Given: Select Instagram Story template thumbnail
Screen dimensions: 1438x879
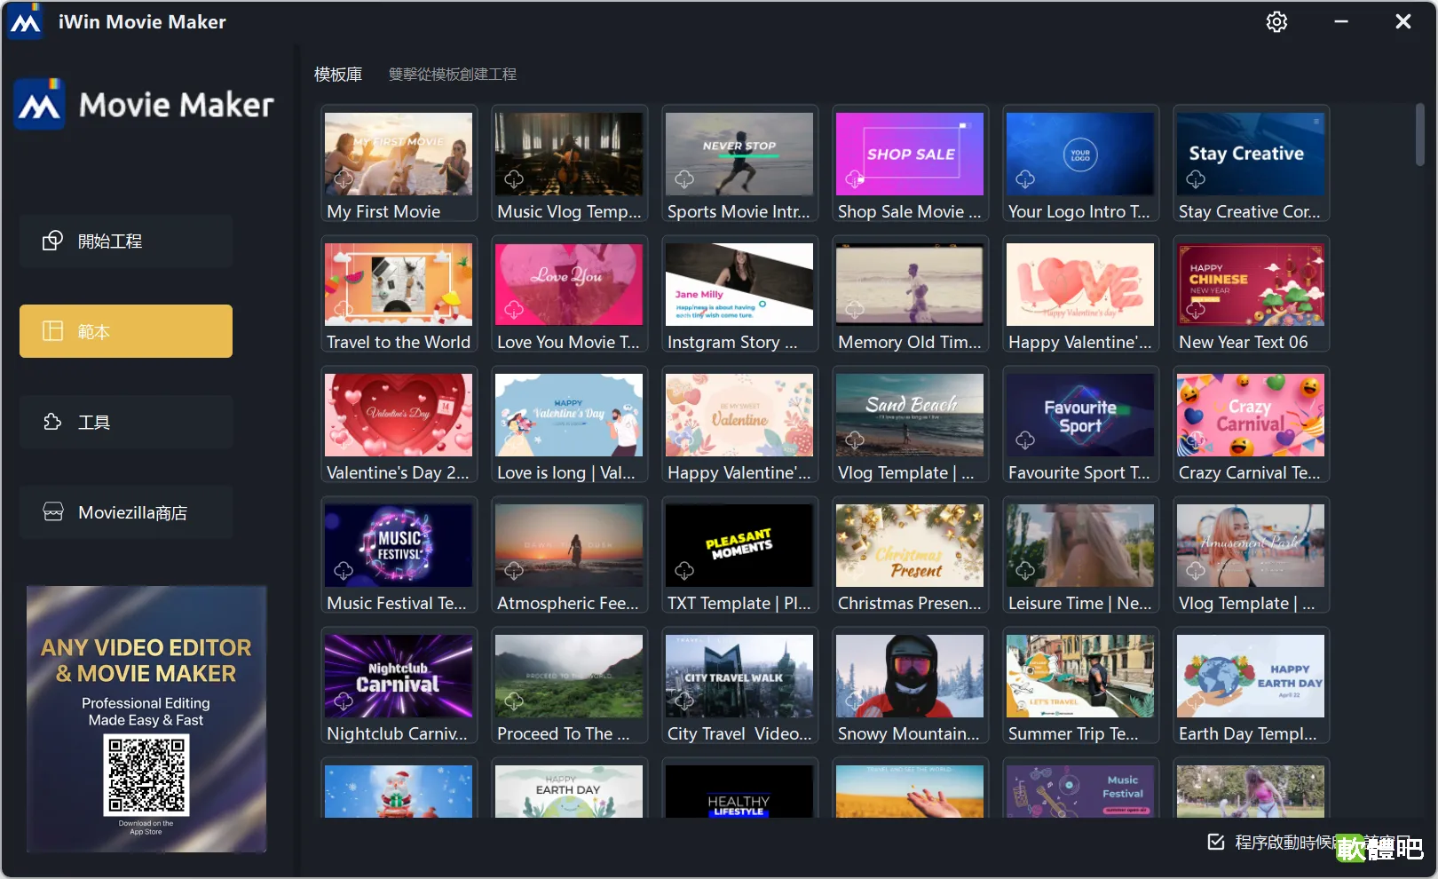Looking at the screenshot, I should (x=739, y=284).
